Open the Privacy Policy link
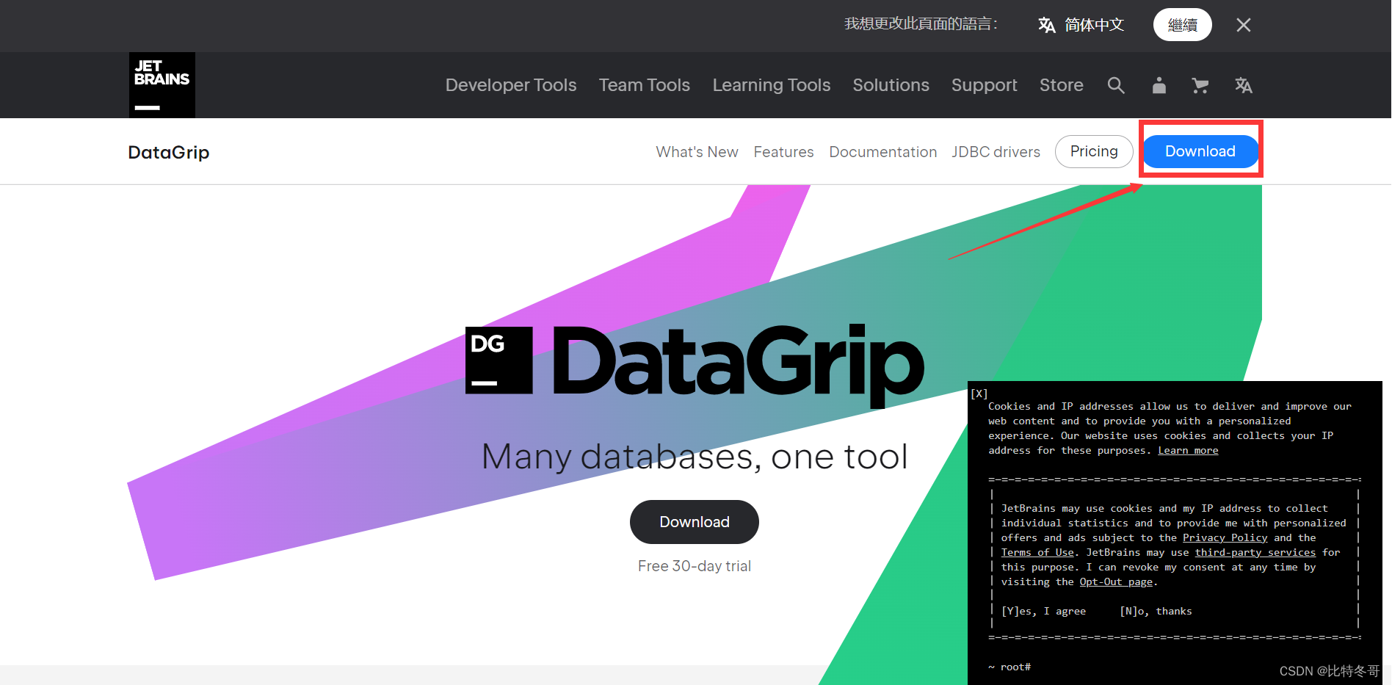The image size is (1392, 685). (1225, 537)
